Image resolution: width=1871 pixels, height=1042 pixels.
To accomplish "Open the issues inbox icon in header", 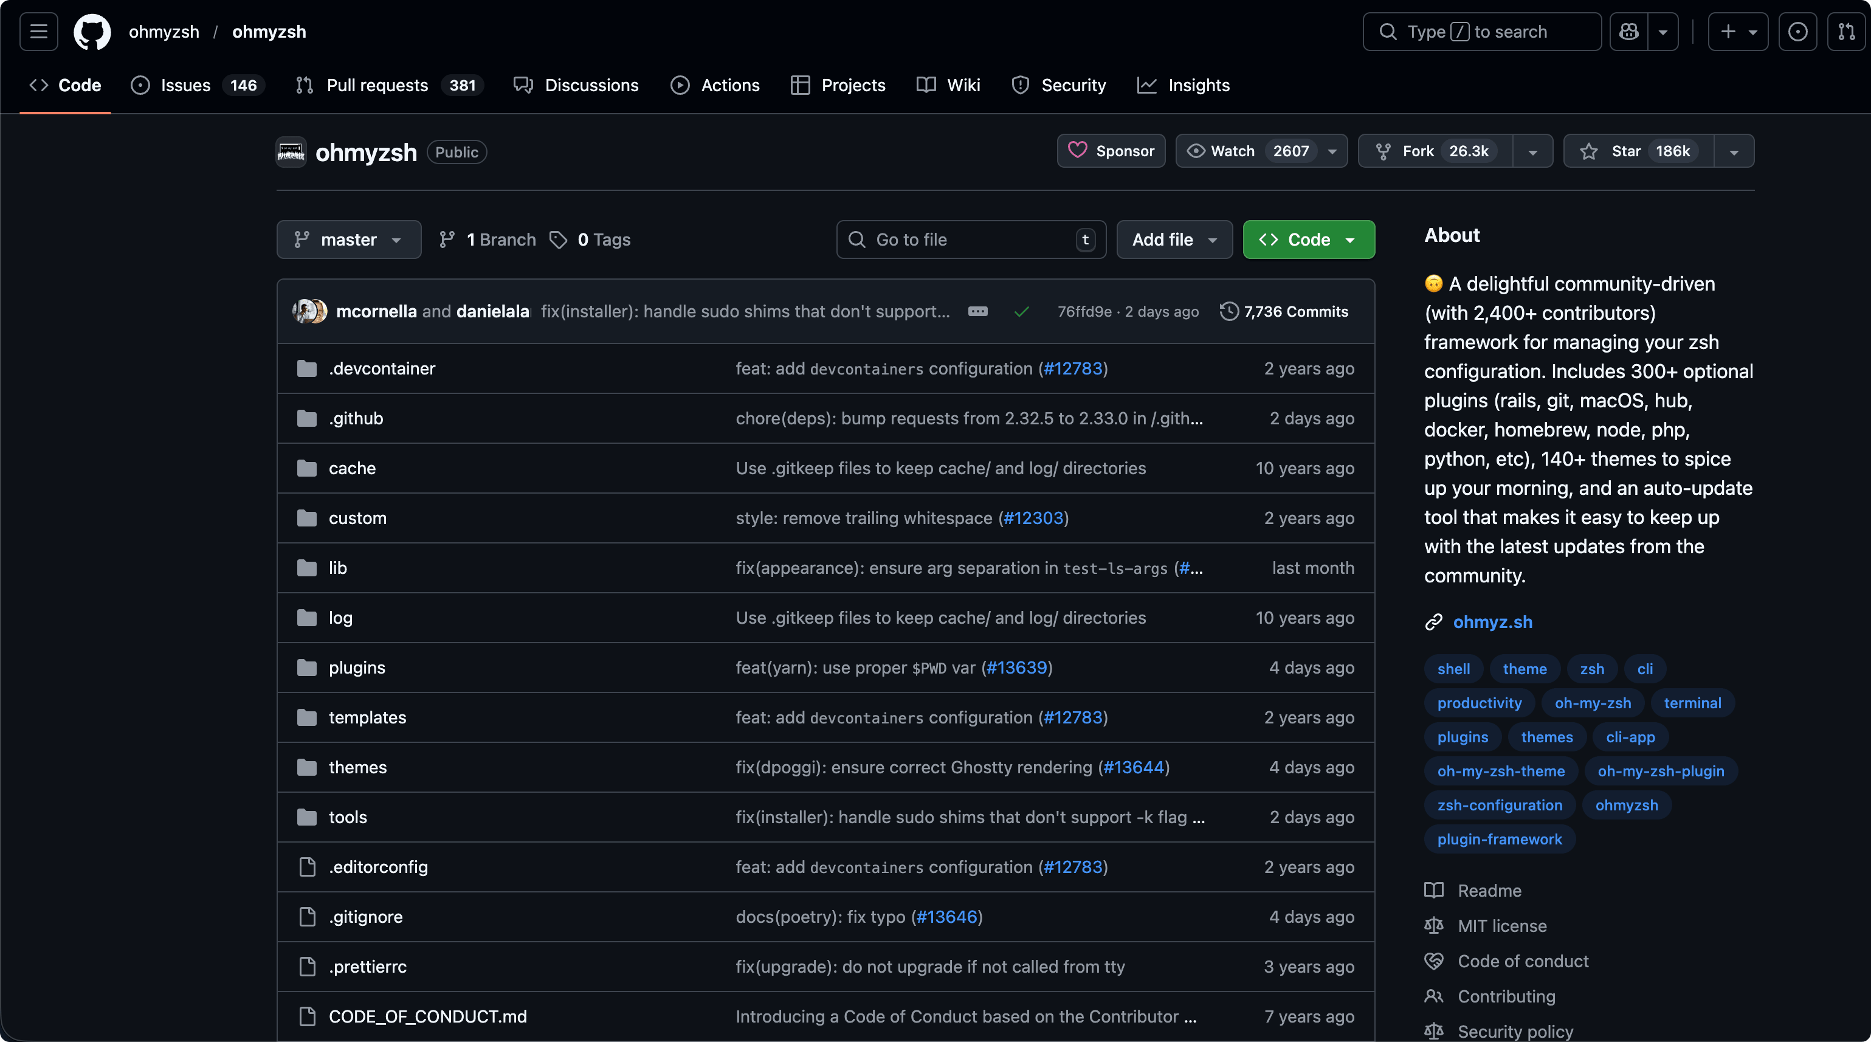I will 1797,32.
